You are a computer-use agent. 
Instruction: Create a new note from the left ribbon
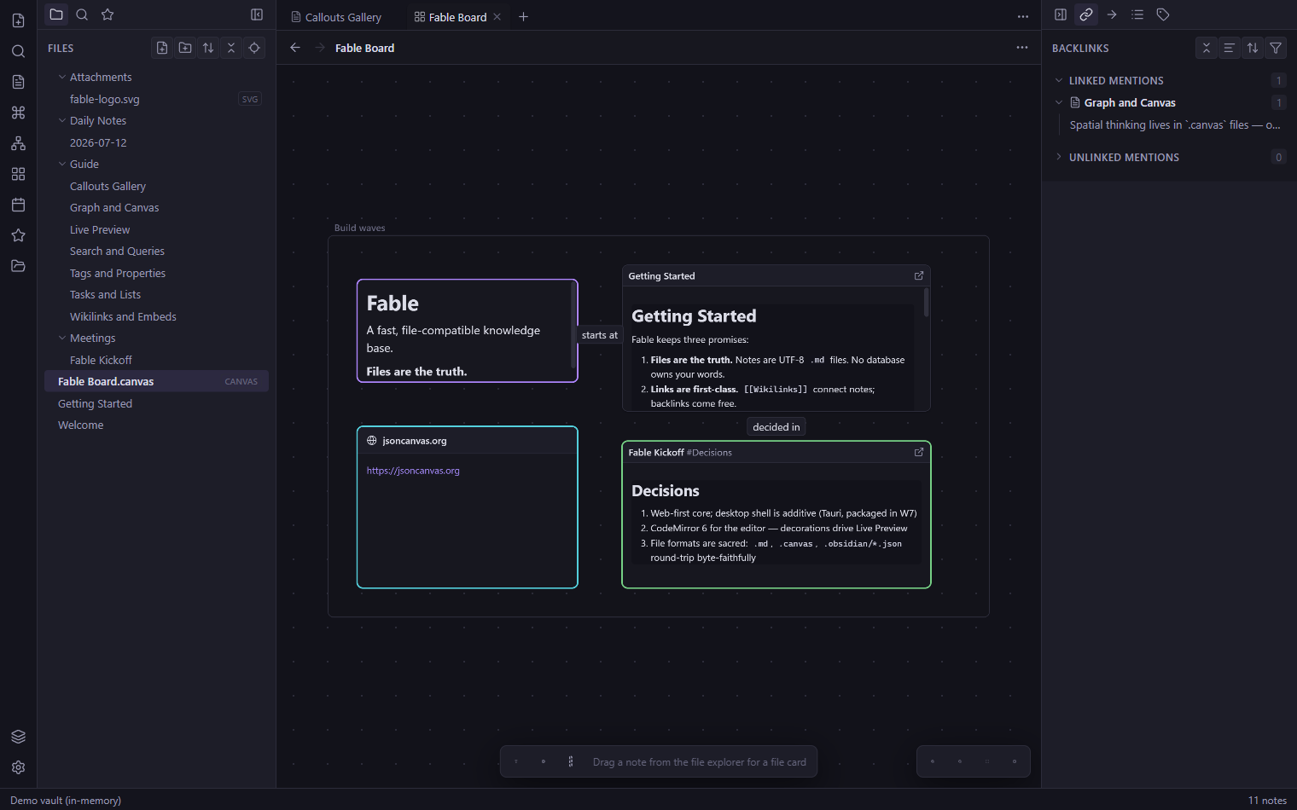[18, 20]
